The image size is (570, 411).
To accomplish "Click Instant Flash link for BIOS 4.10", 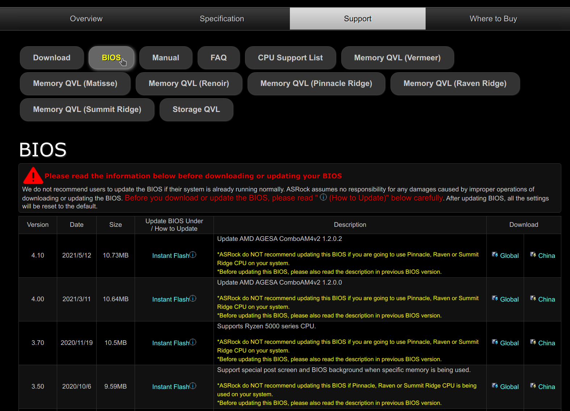I will tap(171, 256).
